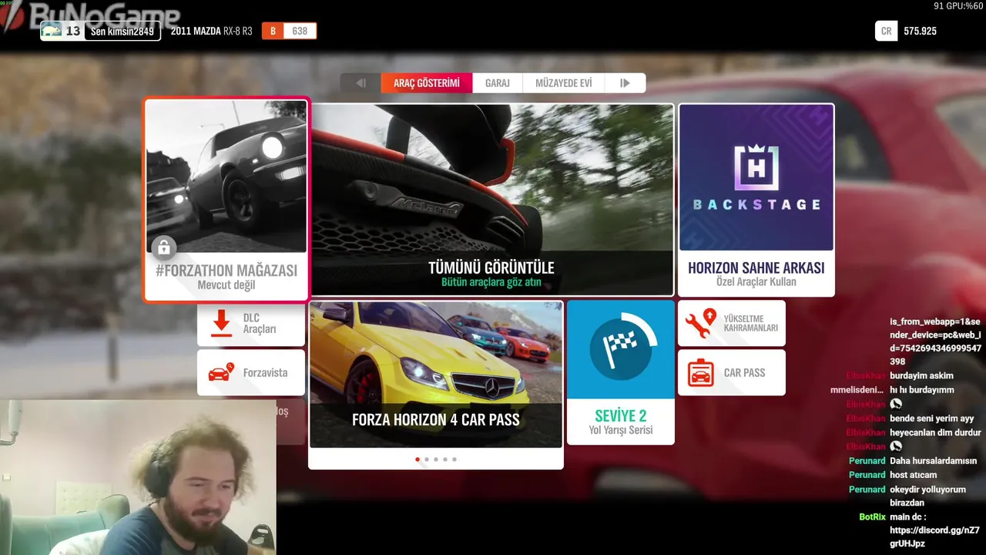Select the third carousel dot
Viewport: 986px width, 555px height.
click(x=436, y=459)
